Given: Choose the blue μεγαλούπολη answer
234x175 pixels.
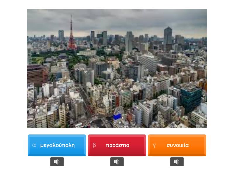Looking at the screenshot, I should pyautogui.click(x=57, y=145).
